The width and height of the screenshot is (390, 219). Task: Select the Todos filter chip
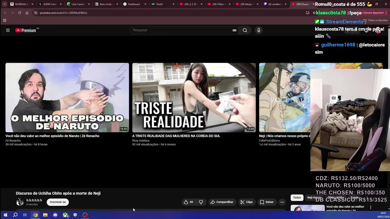(297, 198)
